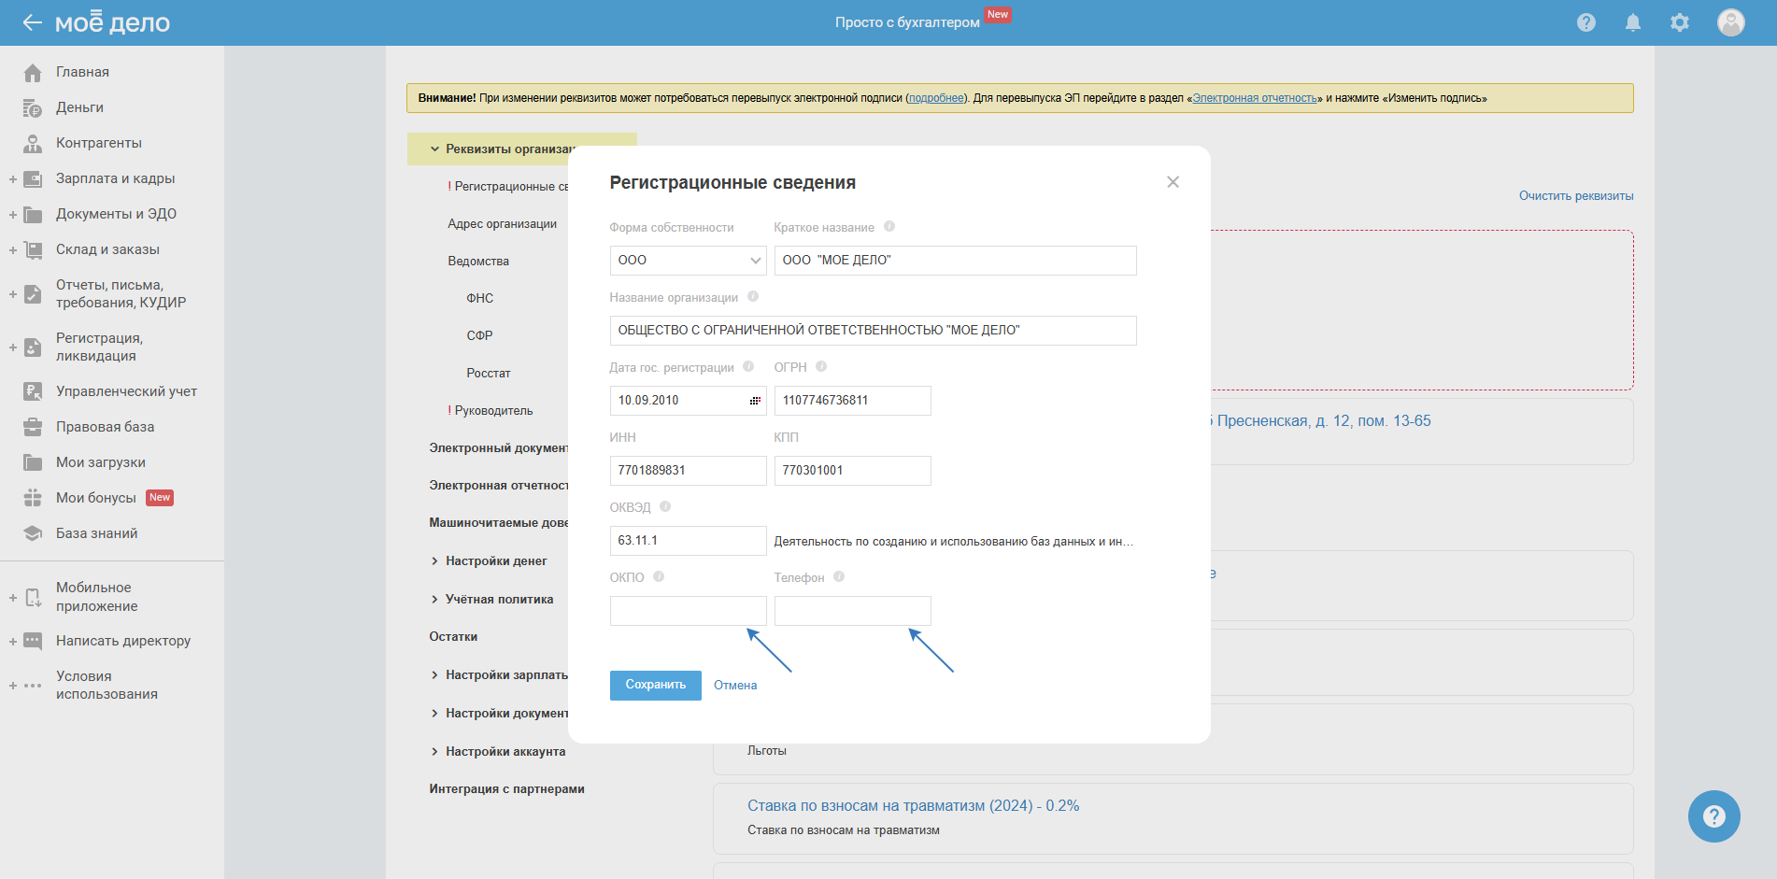This screenshot has width=1777, height=879.
Task: Open the подробнее link in warning banner
Action: pyautogui.click(x=936, y=98)
